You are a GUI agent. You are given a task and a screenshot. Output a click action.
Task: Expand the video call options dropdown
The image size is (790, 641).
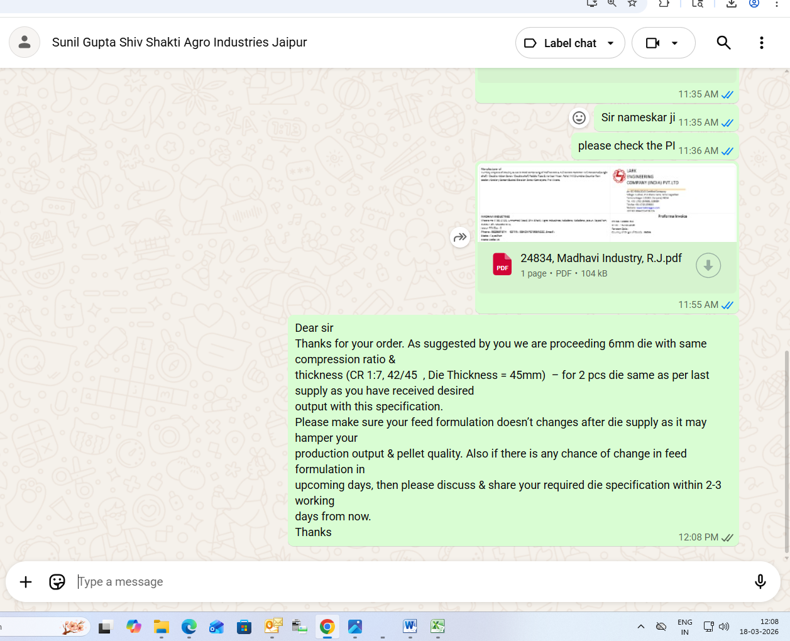[674, 43]
